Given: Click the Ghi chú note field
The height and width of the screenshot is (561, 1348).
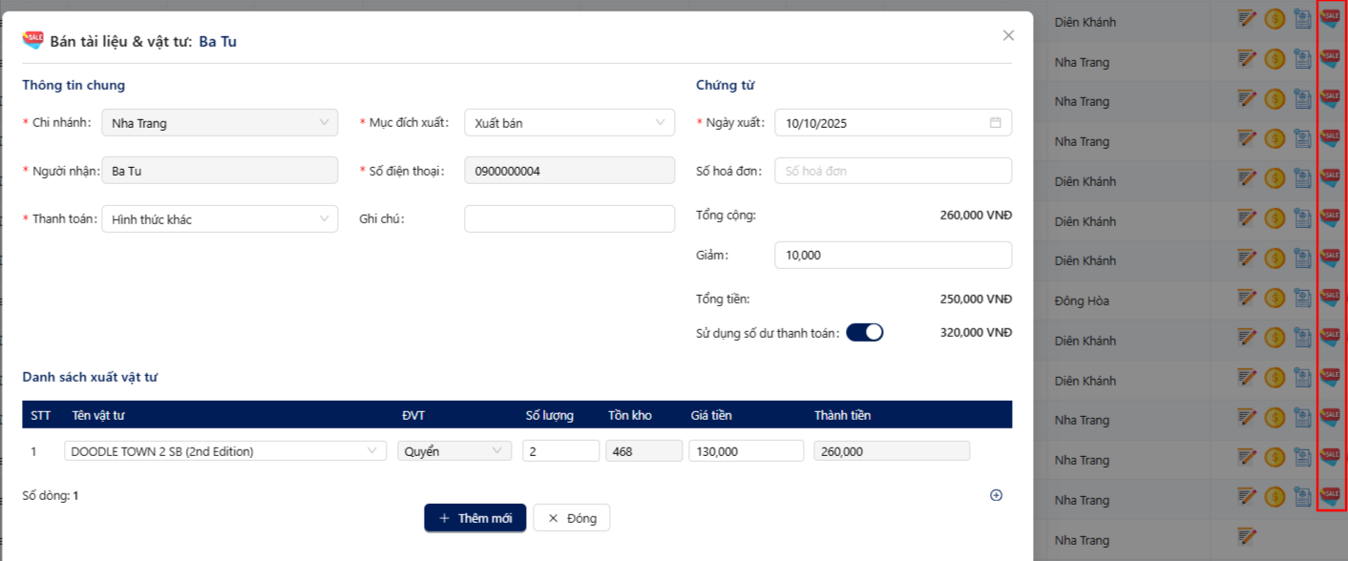Looking at the screenshot, I should point(569,219).
